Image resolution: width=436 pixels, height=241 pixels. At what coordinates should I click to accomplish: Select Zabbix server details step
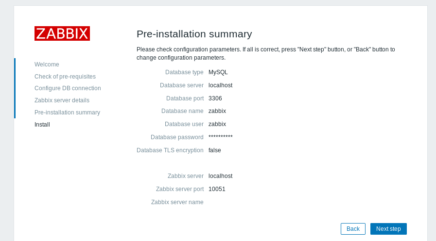(62, 100)
